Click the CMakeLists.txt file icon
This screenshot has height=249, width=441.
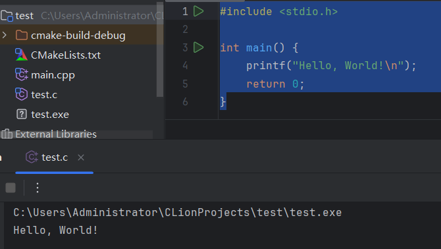click(x=21, y=55)
